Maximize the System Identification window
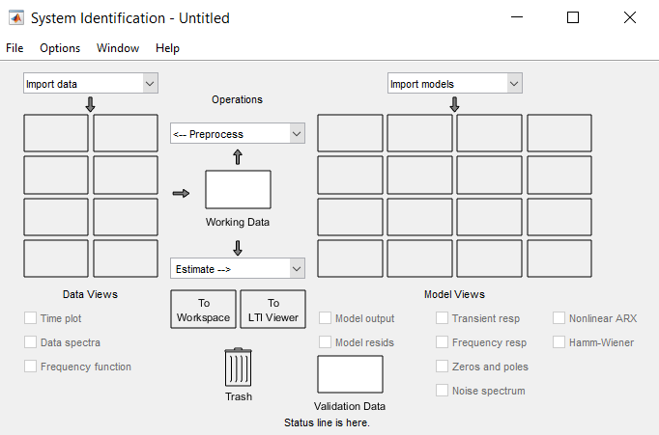 click(573, 17)
